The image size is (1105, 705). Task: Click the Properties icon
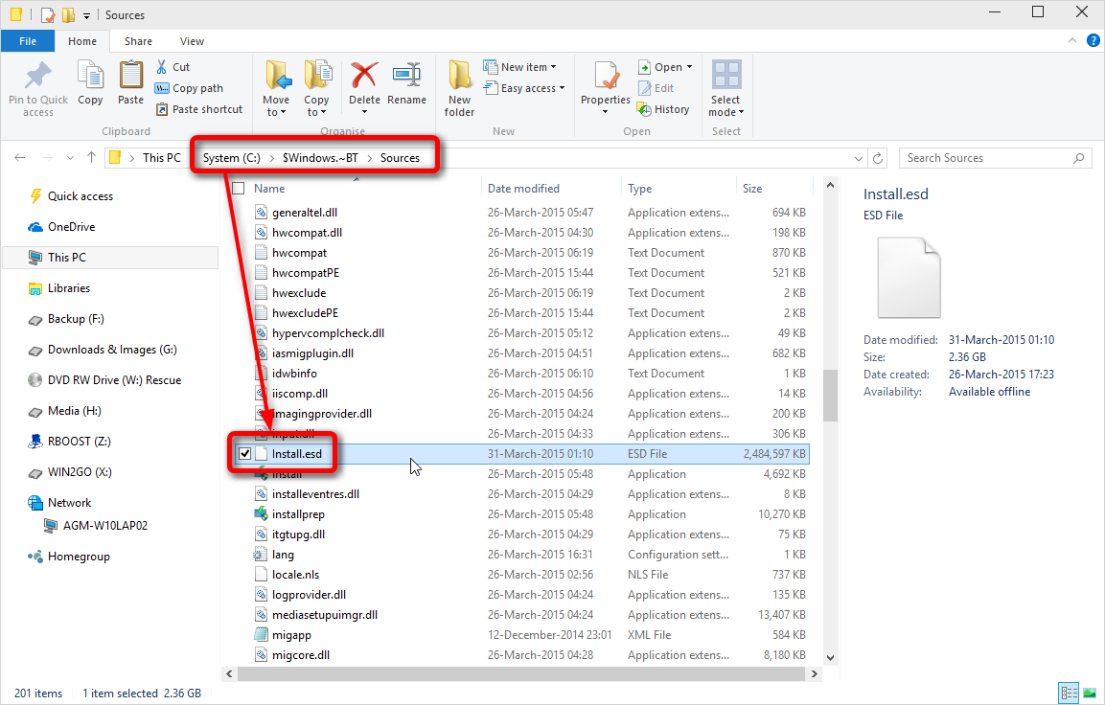pyautogui.click(x=606, y=76)
